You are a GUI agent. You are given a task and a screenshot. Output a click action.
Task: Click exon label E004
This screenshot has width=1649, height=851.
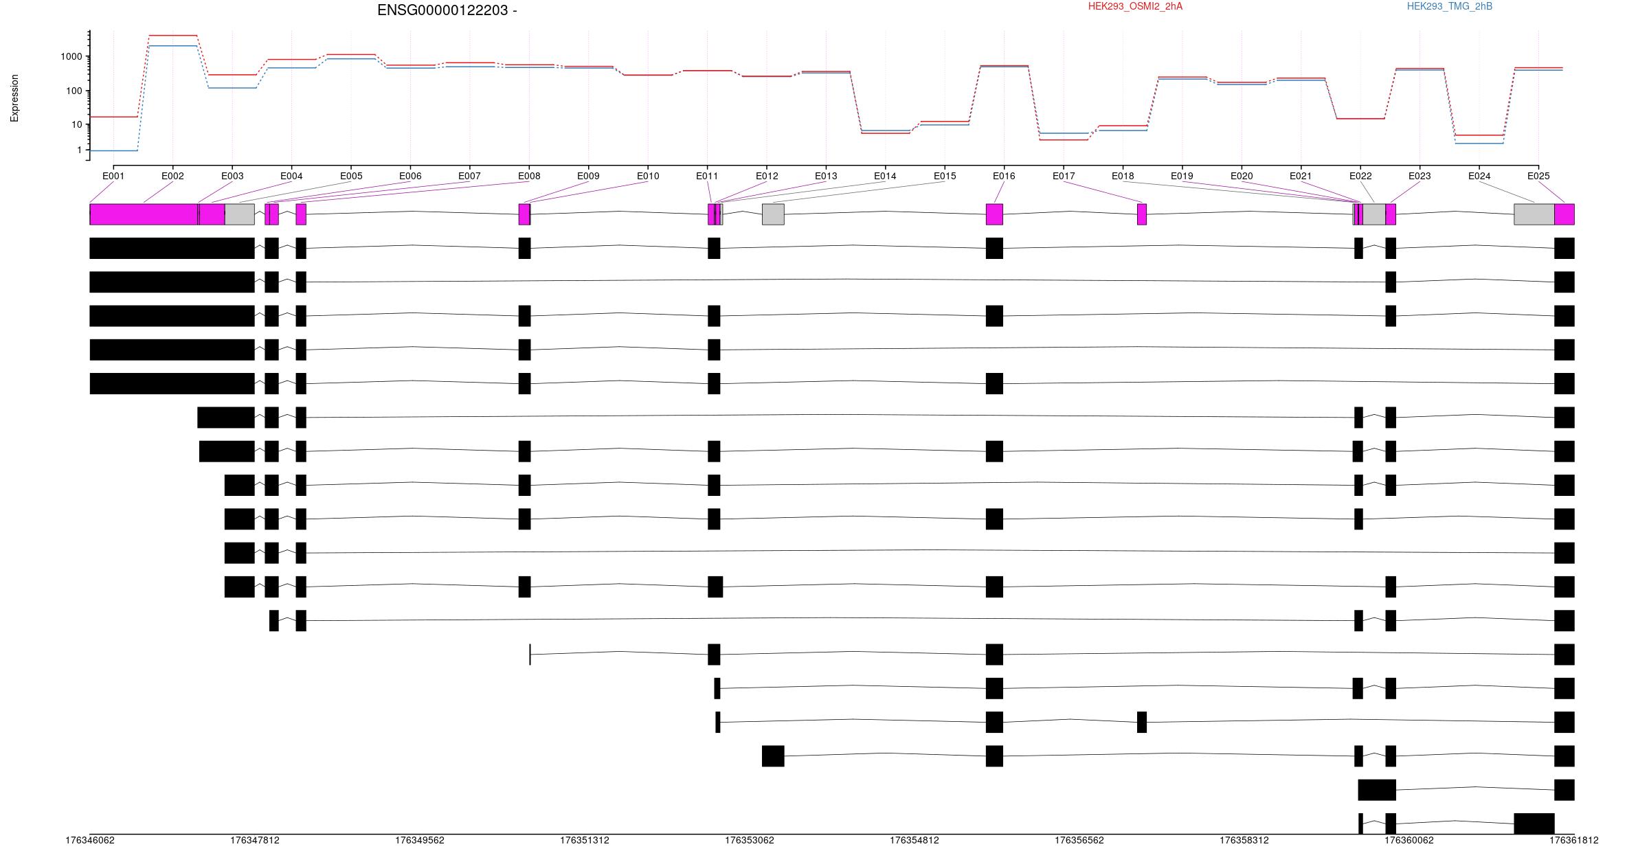[291, 176]
